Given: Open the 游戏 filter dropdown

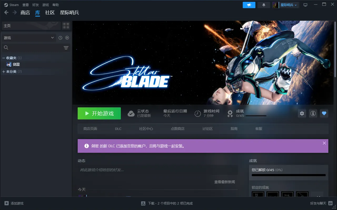Looking at the screenshot, I should [28, 38].
